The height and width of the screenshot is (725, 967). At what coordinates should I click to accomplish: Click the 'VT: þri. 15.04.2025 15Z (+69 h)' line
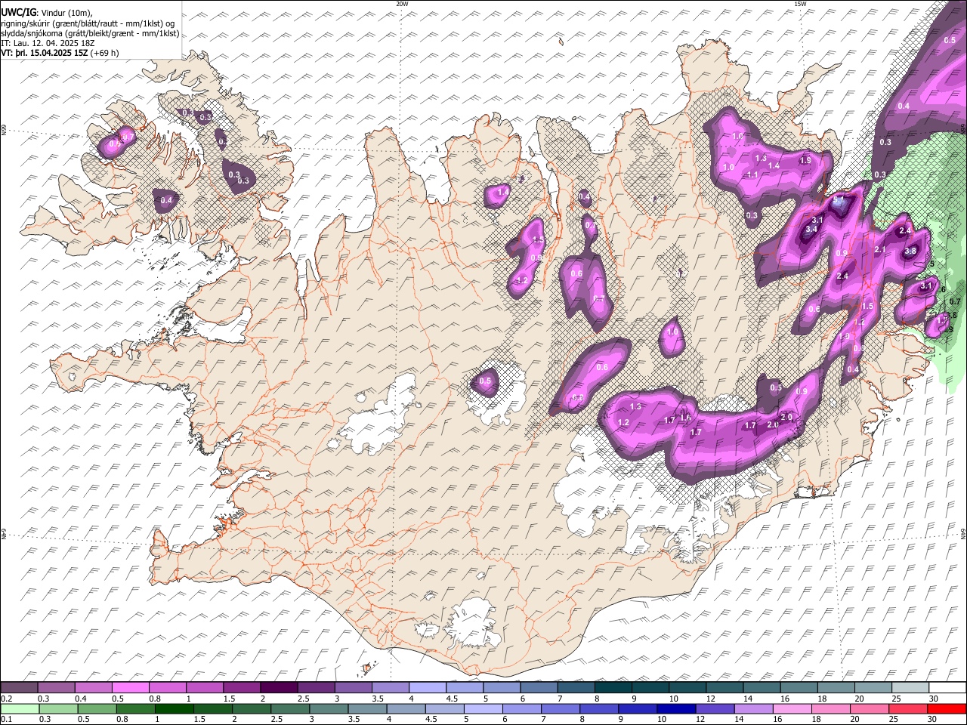tap(60, 53)
